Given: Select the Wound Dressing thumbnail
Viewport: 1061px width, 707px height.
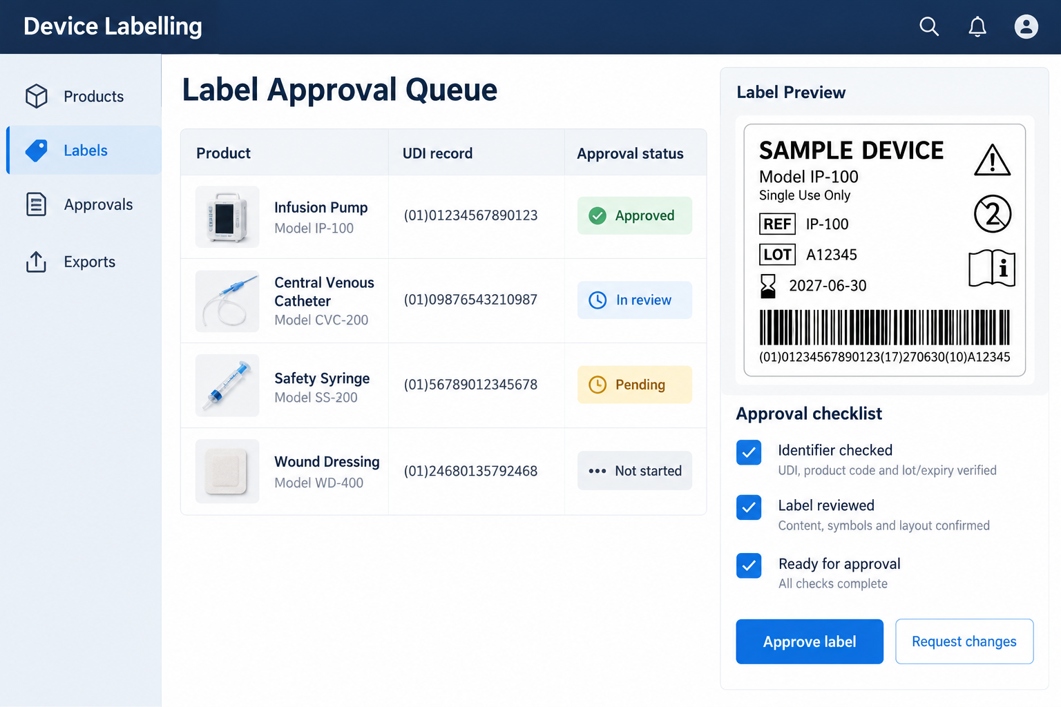Looking at the screenshot, I should tap(227, 471).
